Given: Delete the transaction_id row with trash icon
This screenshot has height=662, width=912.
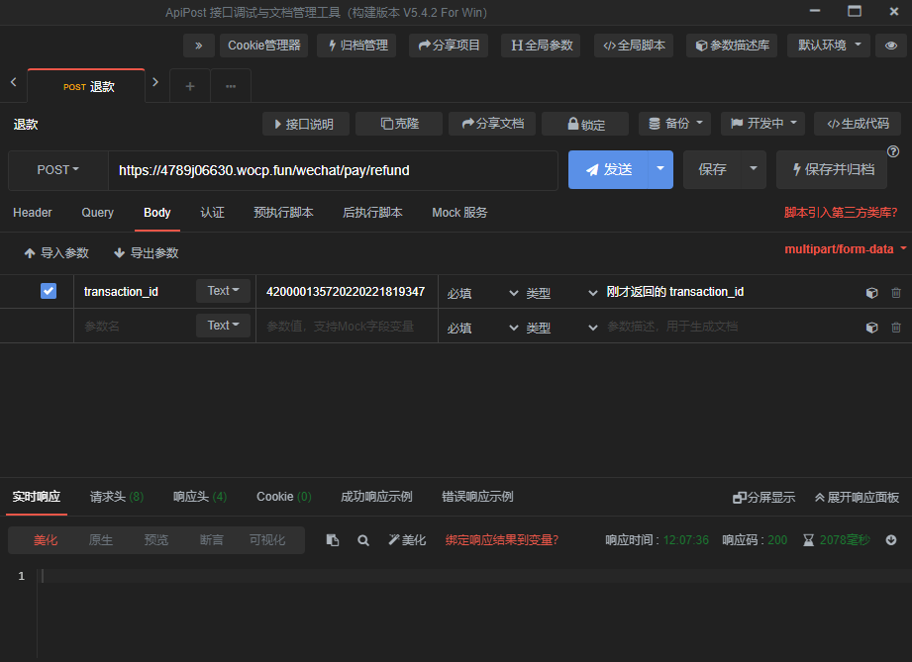Looking at the screenshot, I should click(x=896, y=293).
